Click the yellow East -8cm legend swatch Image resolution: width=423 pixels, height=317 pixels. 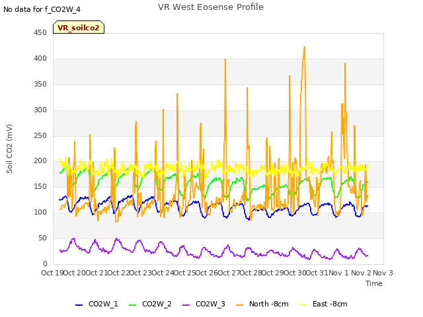tap(303, 304)
